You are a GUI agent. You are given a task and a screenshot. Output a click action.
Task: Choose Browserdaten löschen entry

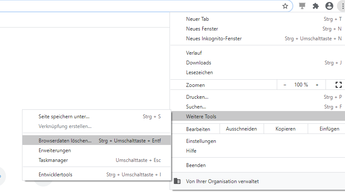pos(65,140)
